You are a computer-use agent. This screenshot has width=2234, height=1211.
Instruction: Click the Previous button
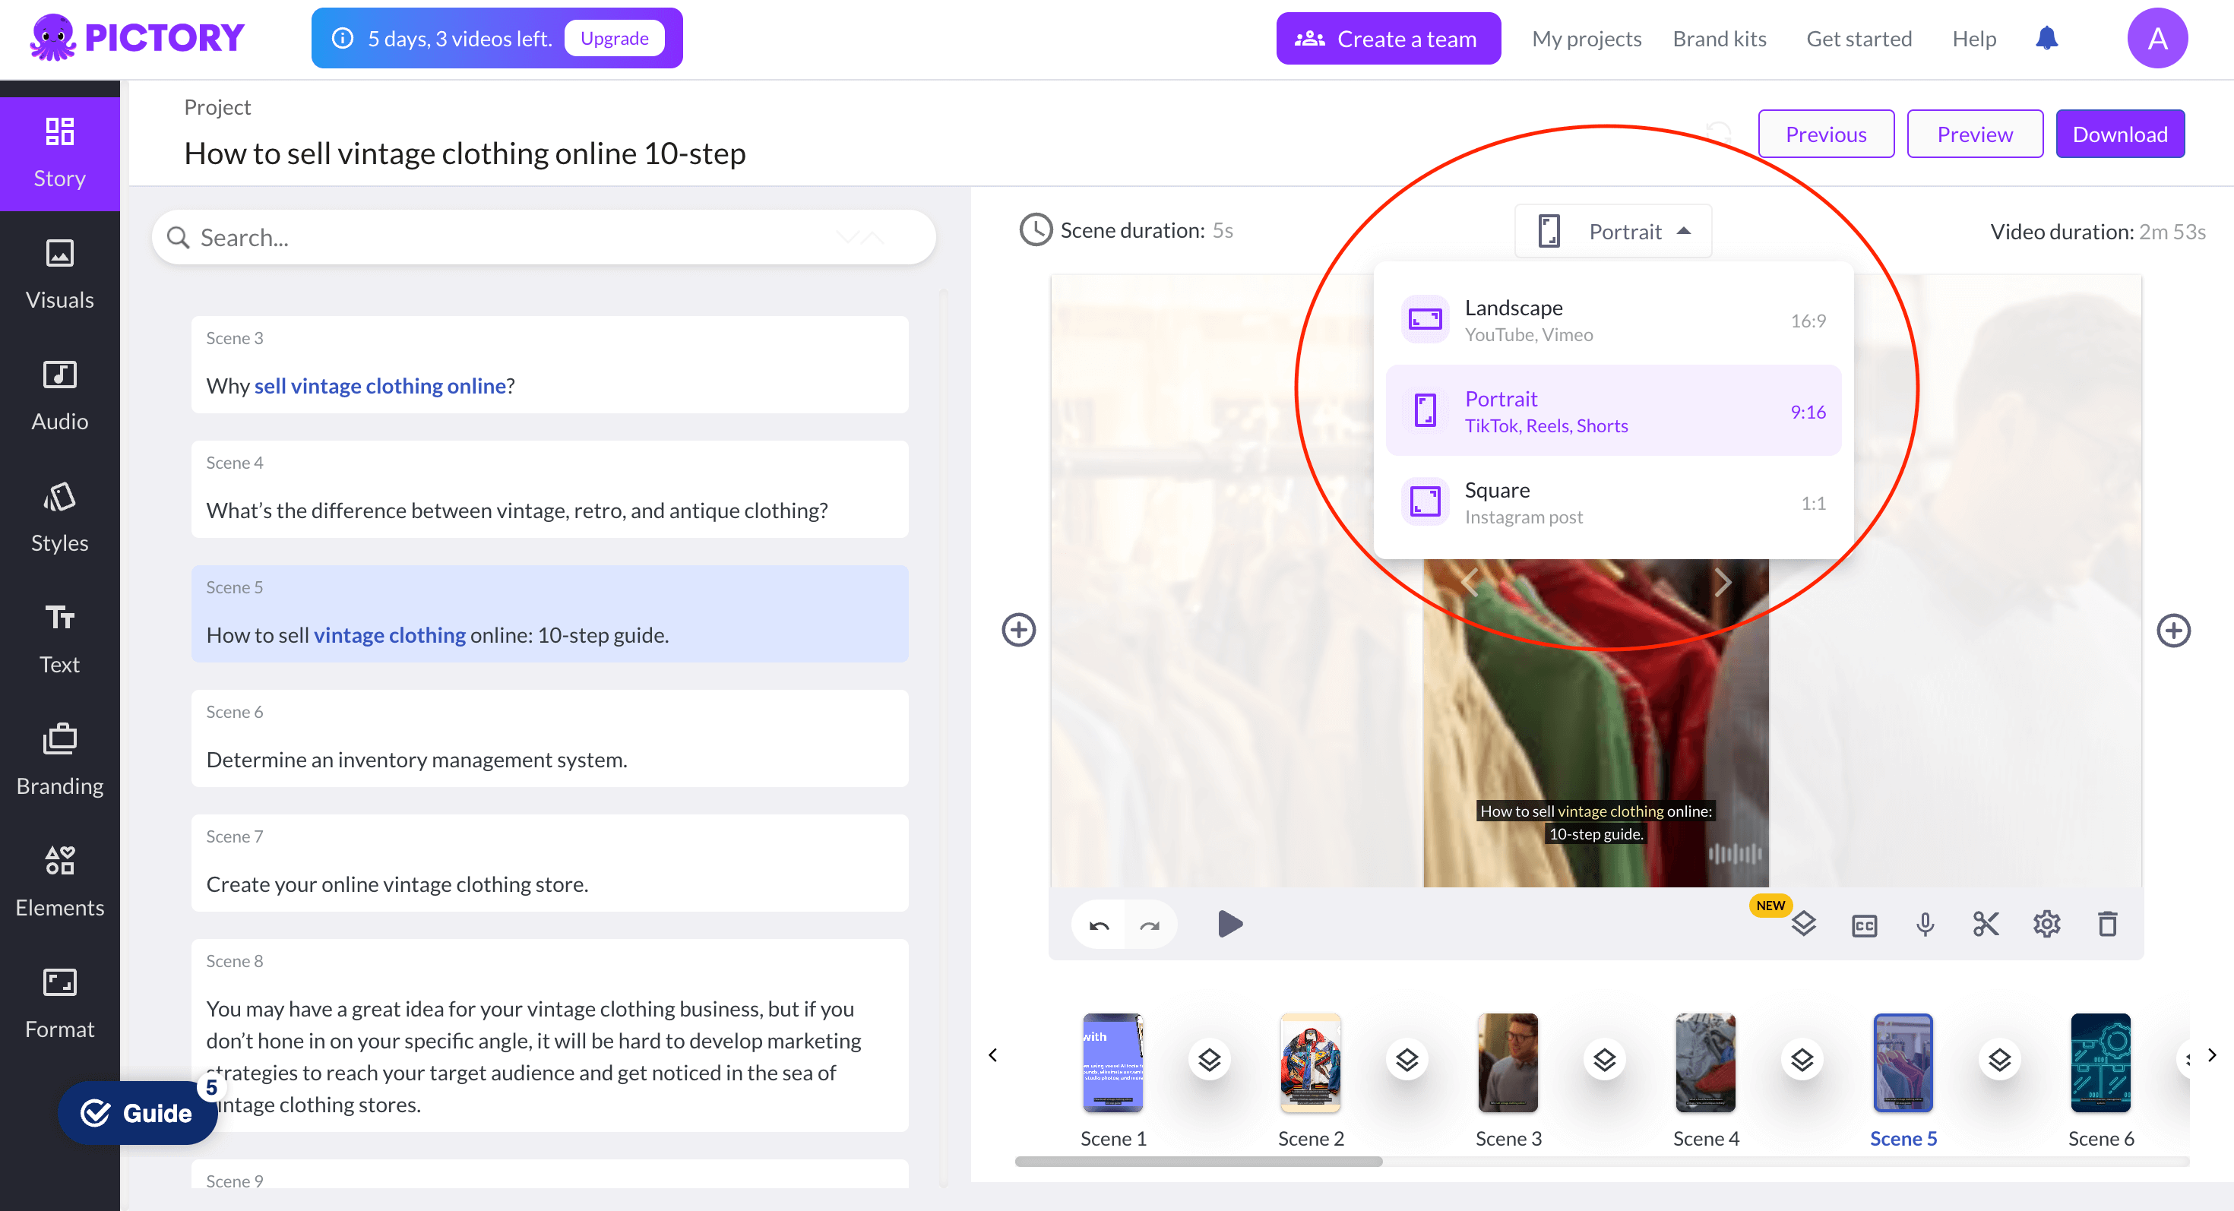(1827, 133)
